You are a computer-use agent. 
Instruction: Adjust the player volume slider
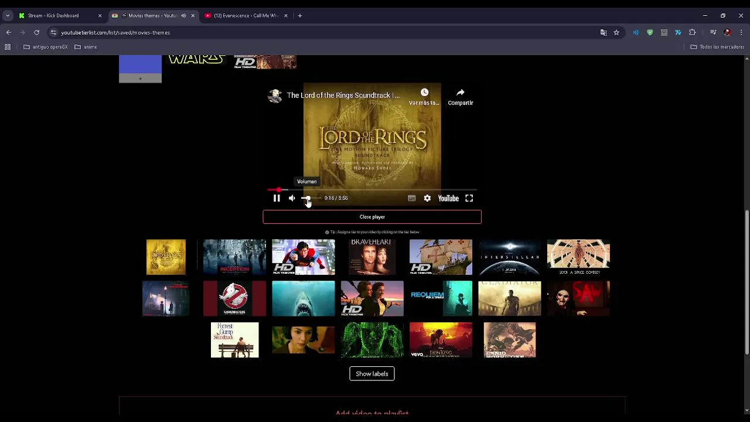point(311,198)
